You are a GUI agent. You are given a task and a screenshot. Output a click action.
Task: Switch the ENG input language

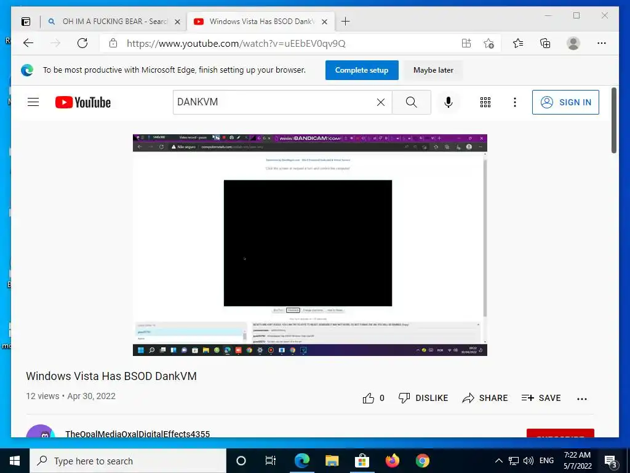(546, 461)
